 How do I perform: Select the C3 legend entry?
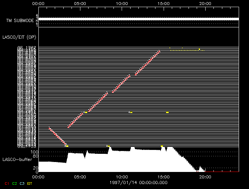[22, 183]
